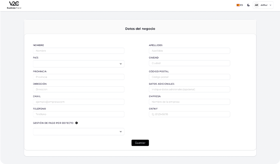Click the Spanish flag language icon
Image resolution: width=280 pixels, height=164 pixels.
coord(238,5)
